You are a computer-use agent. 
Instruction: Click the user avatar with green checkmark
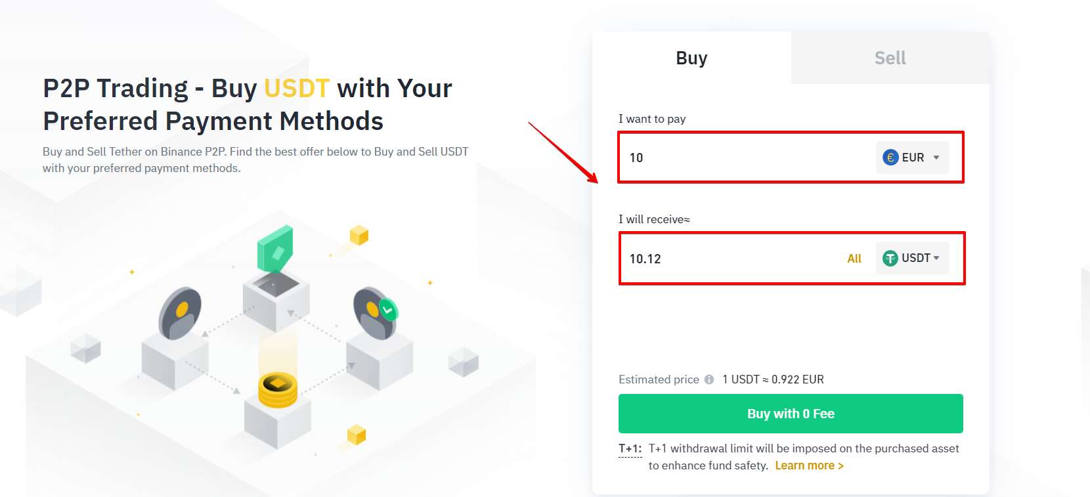coord(375,313)
